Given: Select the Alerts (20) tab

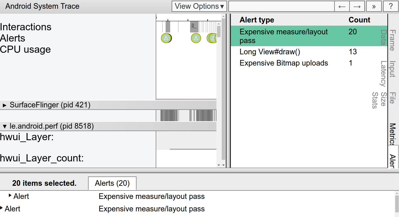Looking at the screenshot, I should pyautogui.click(x=112, y=183).
